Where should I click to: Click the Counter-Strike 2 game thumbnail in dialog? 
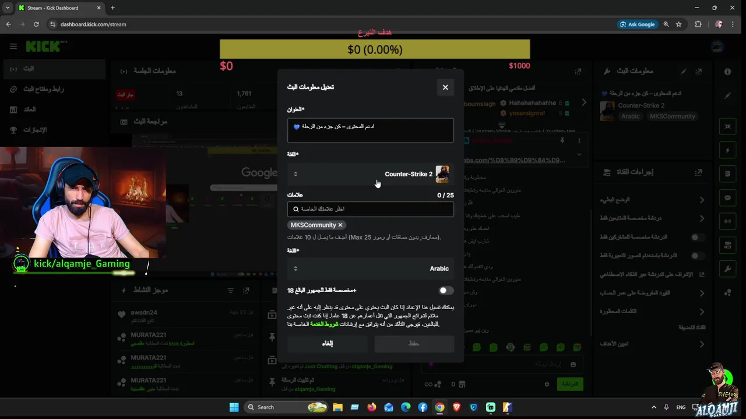[x=442, y=174]
